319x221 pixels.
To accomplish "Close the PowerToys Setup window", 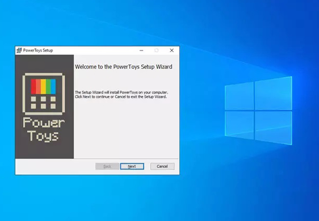I will (x=172, y=50).
